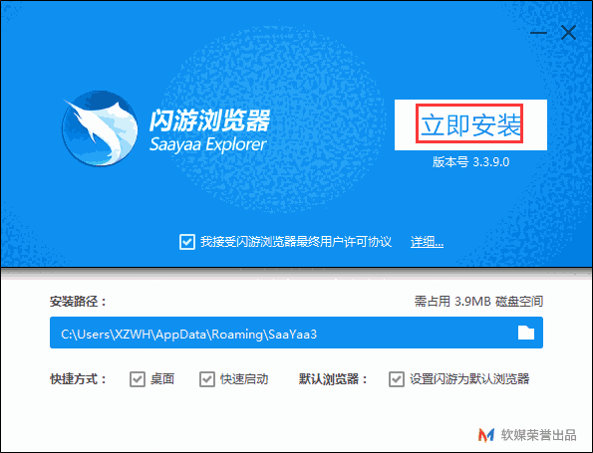
Task: Open the folder browse icon for install path
Action: coord(525,333)
